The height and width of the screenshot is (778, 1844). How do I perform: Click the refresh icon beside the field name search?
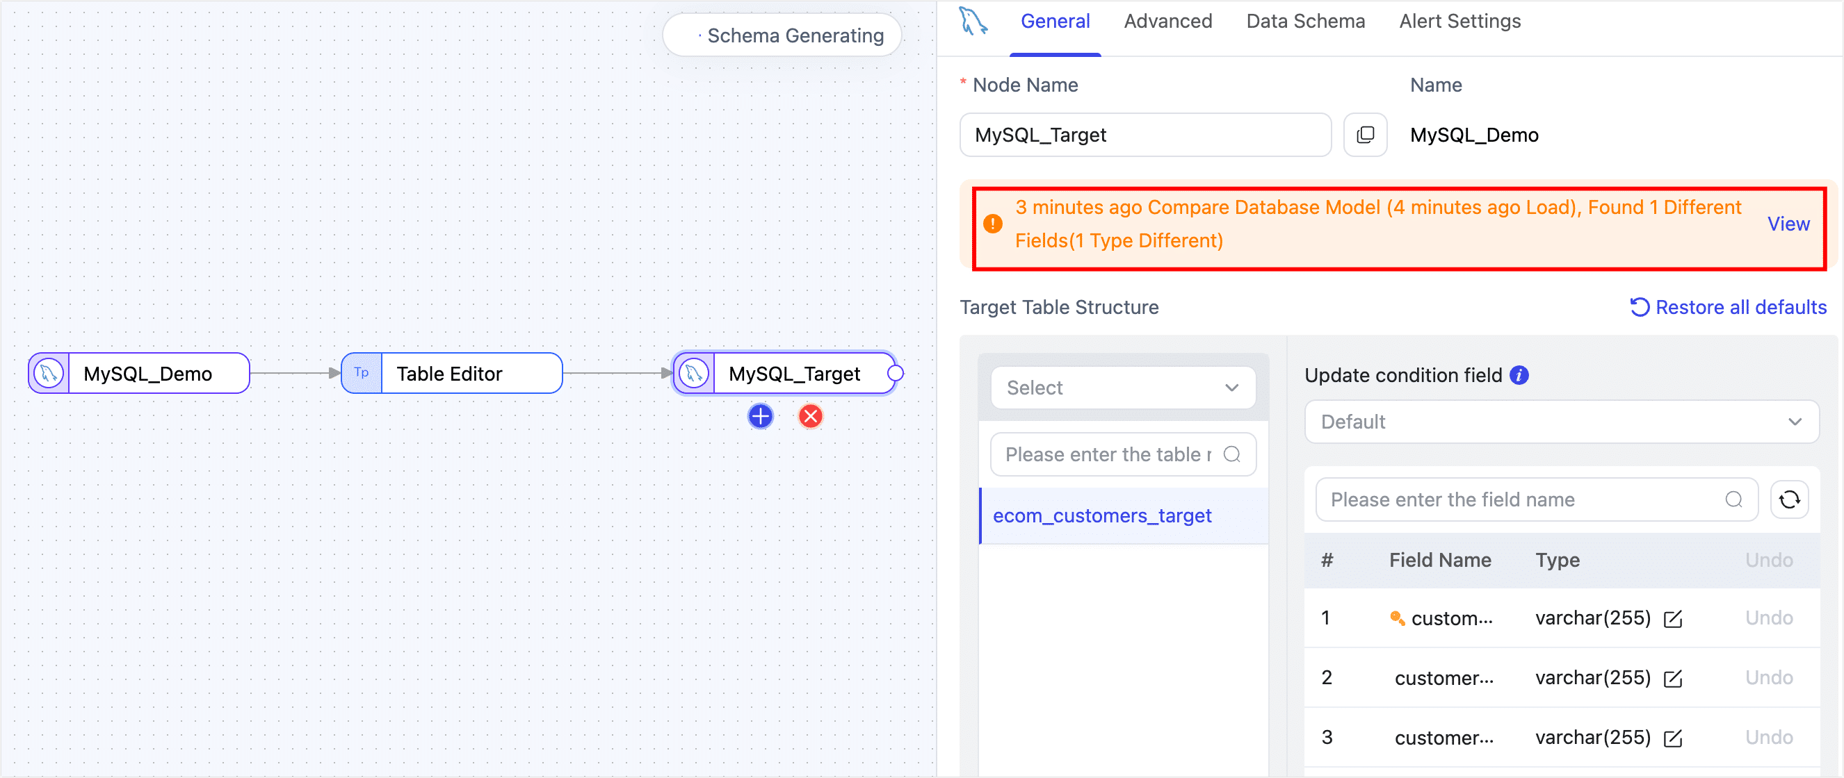tap(1790, 499)
